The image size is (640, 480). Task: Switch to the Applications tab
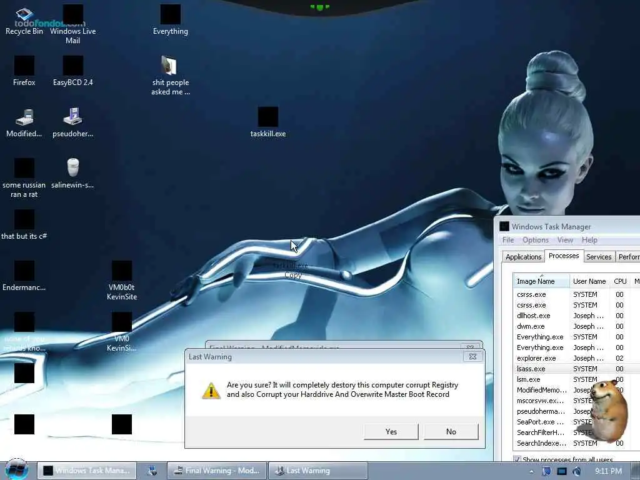click(x=523, y=257)
